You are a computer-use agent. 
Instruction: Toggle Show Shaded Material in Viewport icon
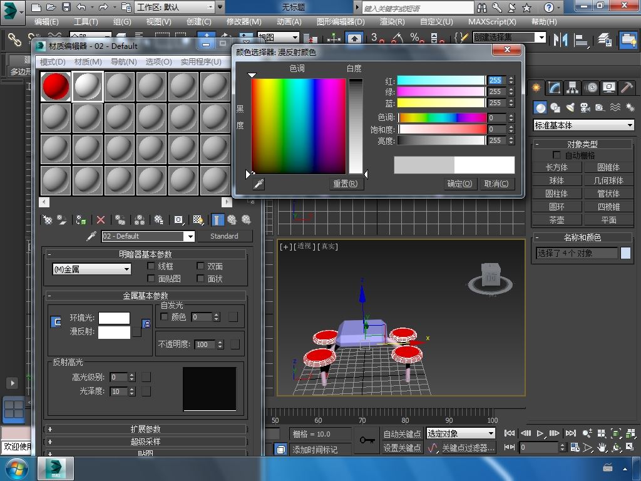click(198, 220)
